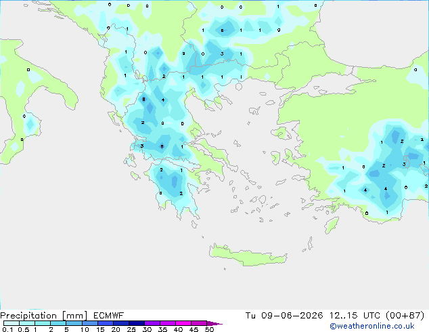This screenshot has width=429, height=332.
Task: Select the legend swatch between 15 and 20
Action: tap(105, 323)
